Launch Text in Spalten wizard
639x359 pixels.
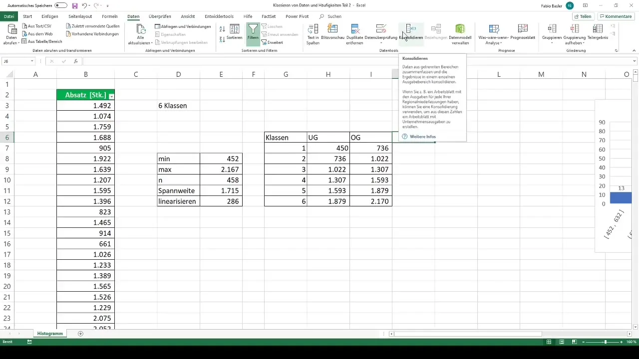tap(313, 34)
